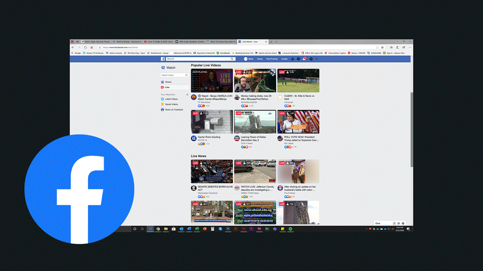Image resolution: width=483 pixels, height=271 pixels.
Task: Click the Facebook logo in blue header
Action: tap(163, 59)
